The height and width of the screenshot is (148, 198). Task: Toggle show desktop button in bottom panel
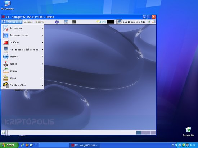coord(3,133)
